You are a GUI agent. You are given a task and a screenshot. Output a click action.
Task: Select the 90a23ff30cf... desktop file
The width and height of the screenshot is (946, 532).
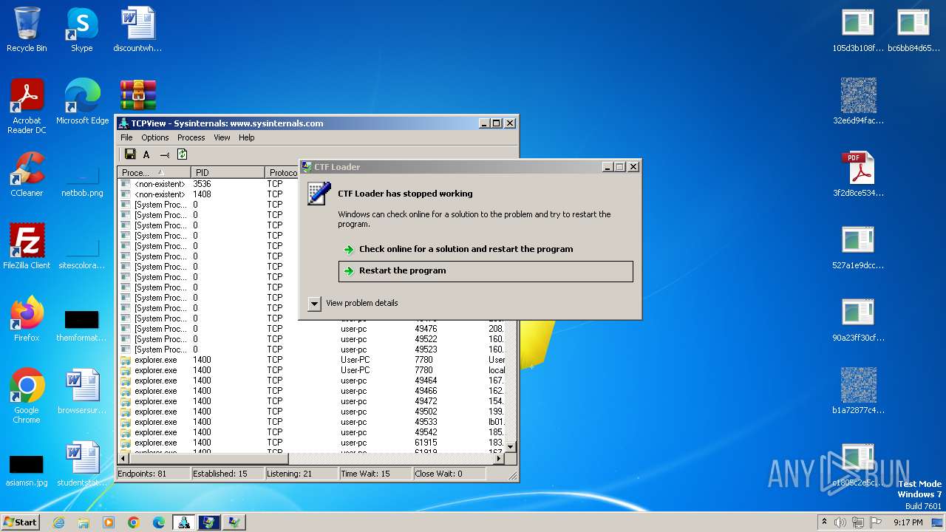(858, 319)
